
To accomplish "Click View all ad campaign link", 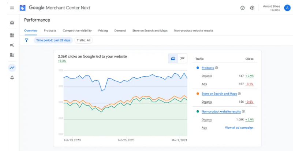I will (x=239, y=128).
